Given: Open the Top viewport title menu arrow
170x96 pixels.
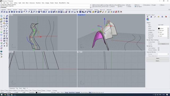Looking at the screenshot, I should 12,15.
